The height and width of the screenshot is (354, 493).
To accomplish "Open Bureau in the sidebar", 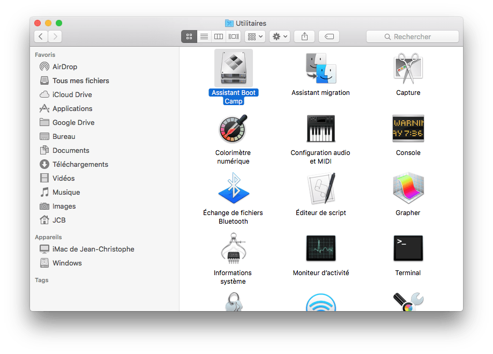I will point(57,136).
